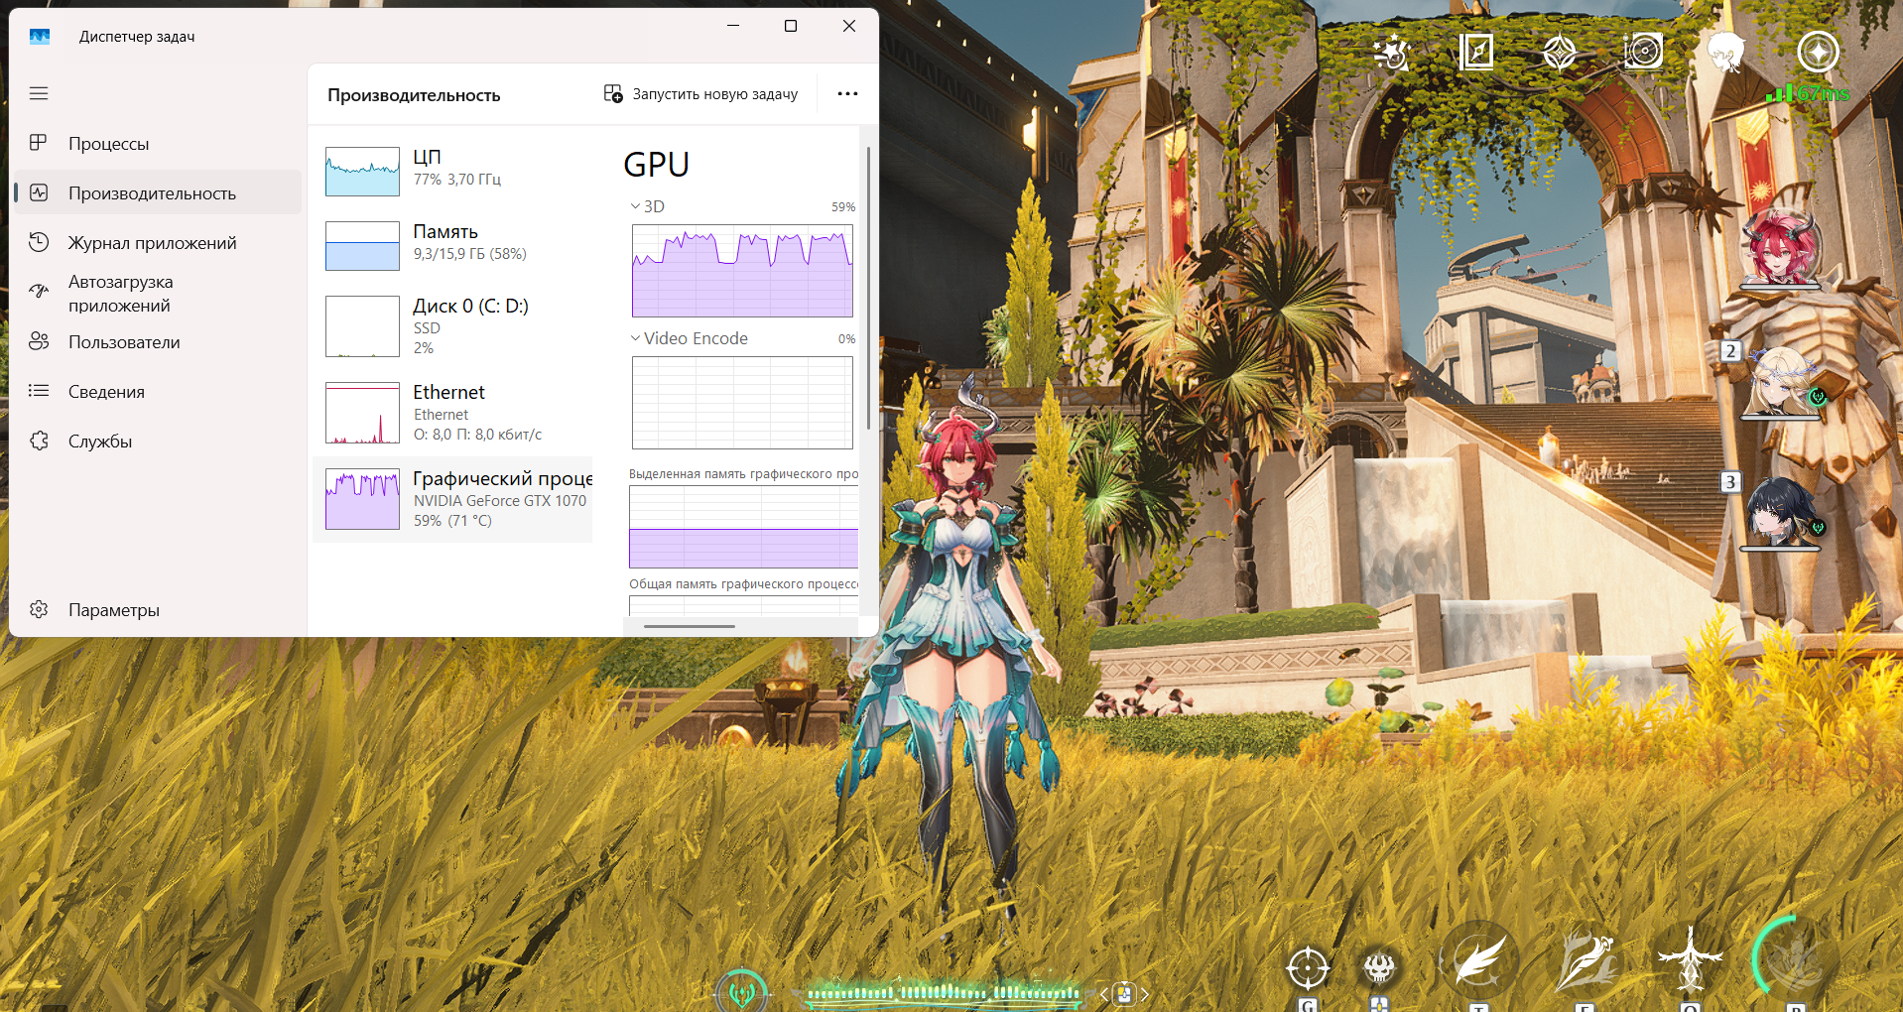Select Графический процессор GTX 1070 item
Image resolution: width=1903 pixels, height=1012 pixels.
452,499
